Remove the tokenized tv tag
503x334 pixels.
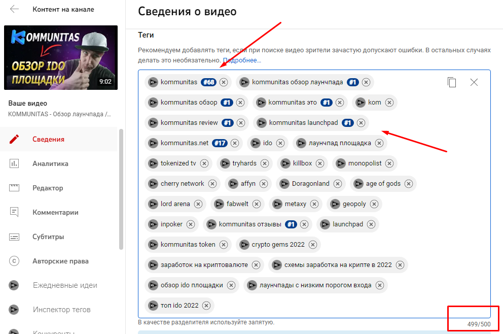(x=204, y=163)
